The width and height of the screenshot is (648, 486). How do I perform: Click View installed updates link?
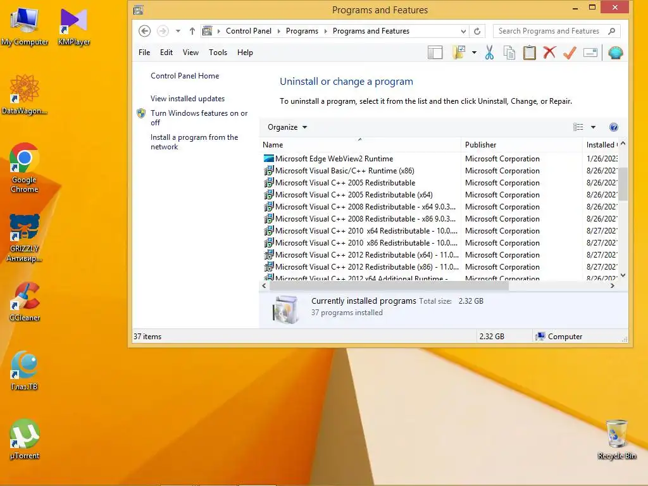pyautogui.click(x=187, y=99)
